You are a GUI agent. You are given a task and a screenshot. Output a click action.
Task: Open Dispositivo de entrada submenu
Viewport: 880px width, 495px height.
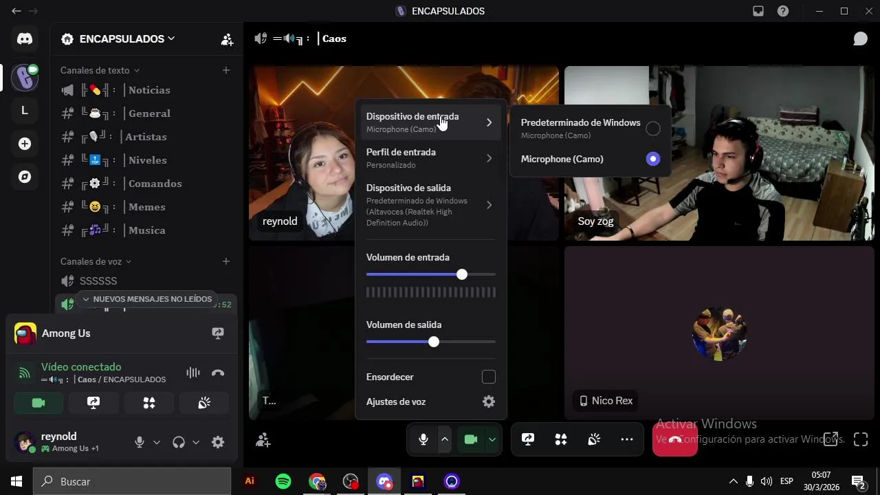tap(430, 122)
